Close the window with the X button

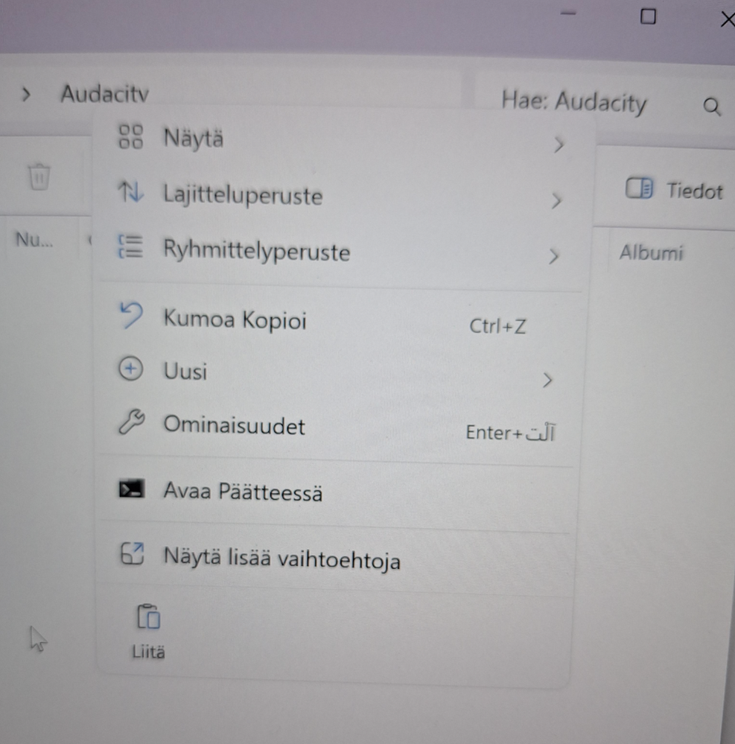(x=728, y=19)
